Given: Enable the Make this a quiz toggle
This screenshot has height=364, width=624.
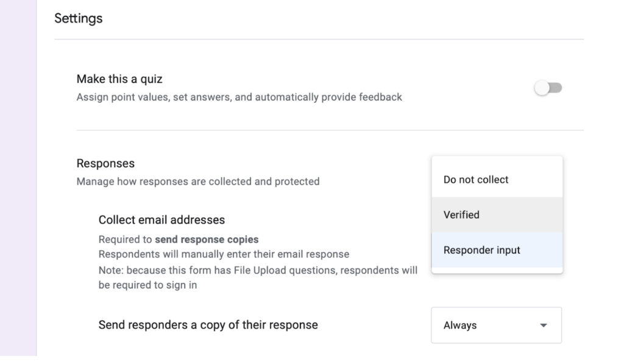Looking at the screenshot, I should 547,88.
